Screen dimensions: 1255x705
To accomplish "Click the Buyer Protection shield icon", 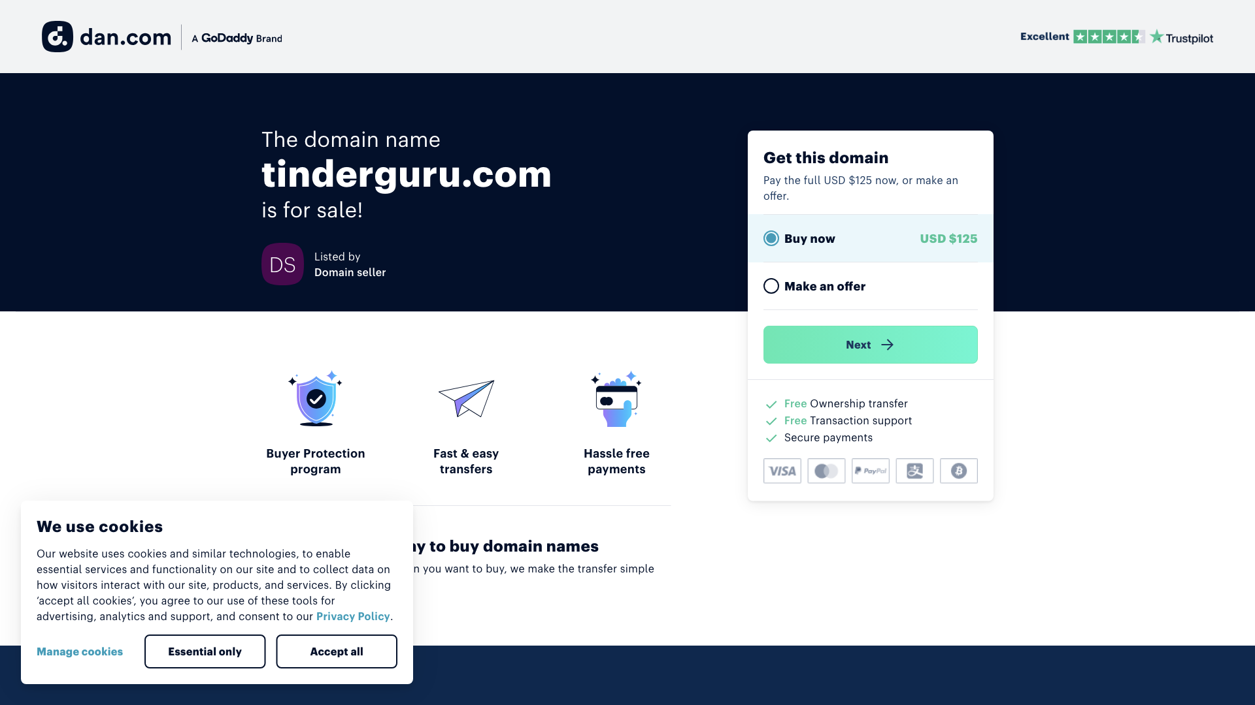I will [x=316, y=399].
